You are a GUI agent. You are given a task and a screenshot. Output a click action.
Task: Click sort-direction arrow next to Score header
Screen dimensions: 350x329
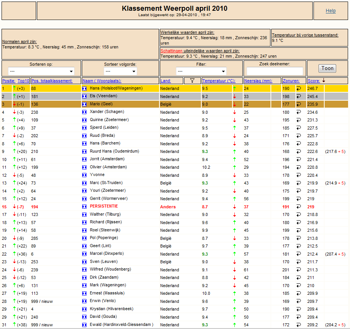(x=323, y=80)
